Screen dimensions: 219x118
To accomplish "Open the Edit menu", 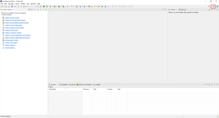I will 6,4.
